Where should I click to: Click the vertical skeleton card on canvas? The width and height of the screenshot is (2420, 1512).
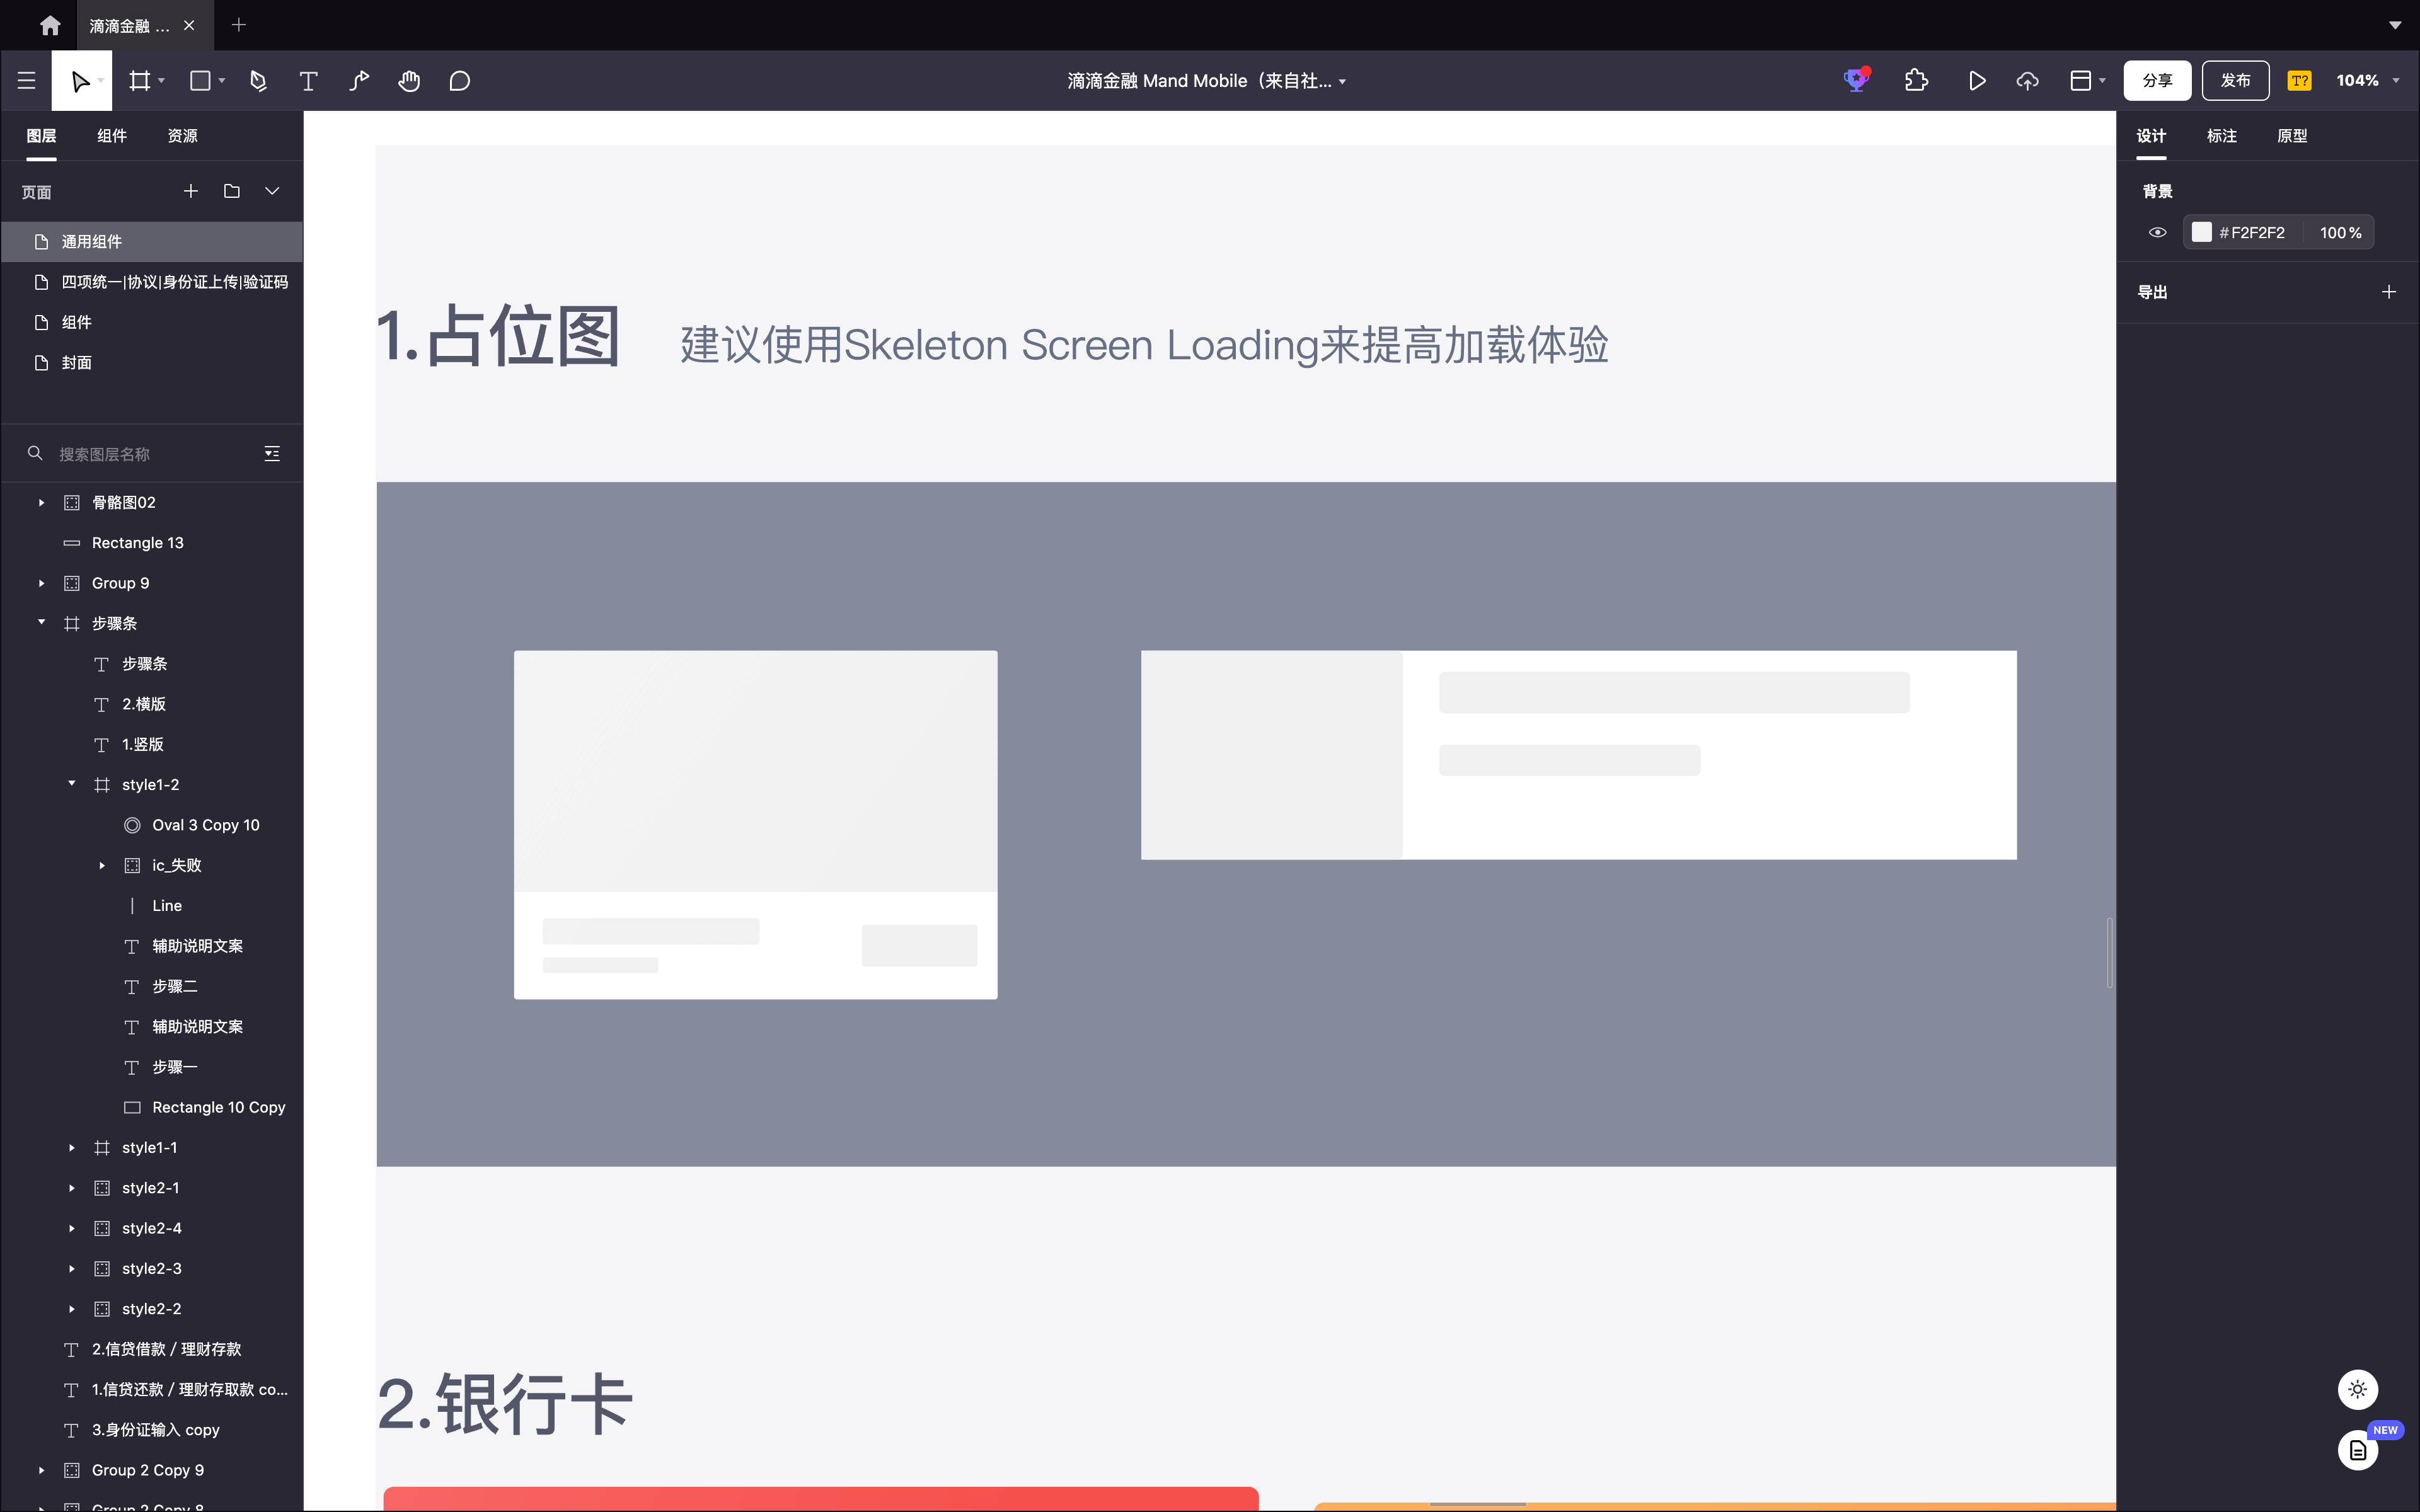[755, 824]
